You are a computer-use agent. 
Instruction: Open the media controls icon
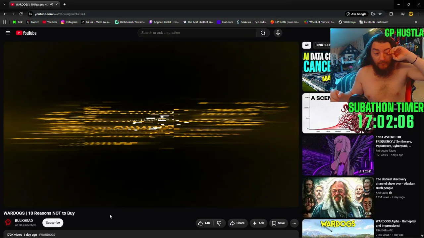(x=403, y=14)
